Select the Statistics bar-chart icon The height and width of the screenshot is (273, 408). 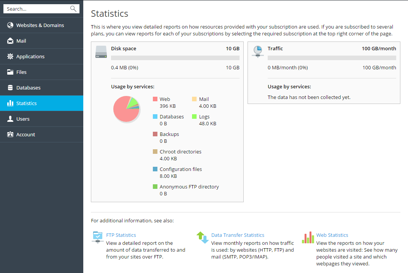pos(10,103)
